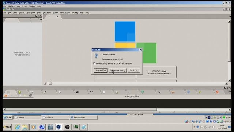Image resolution: width=234 pixels, height=132 pixels.
Task: Open the Build menu
Action: tap(39, 12)
